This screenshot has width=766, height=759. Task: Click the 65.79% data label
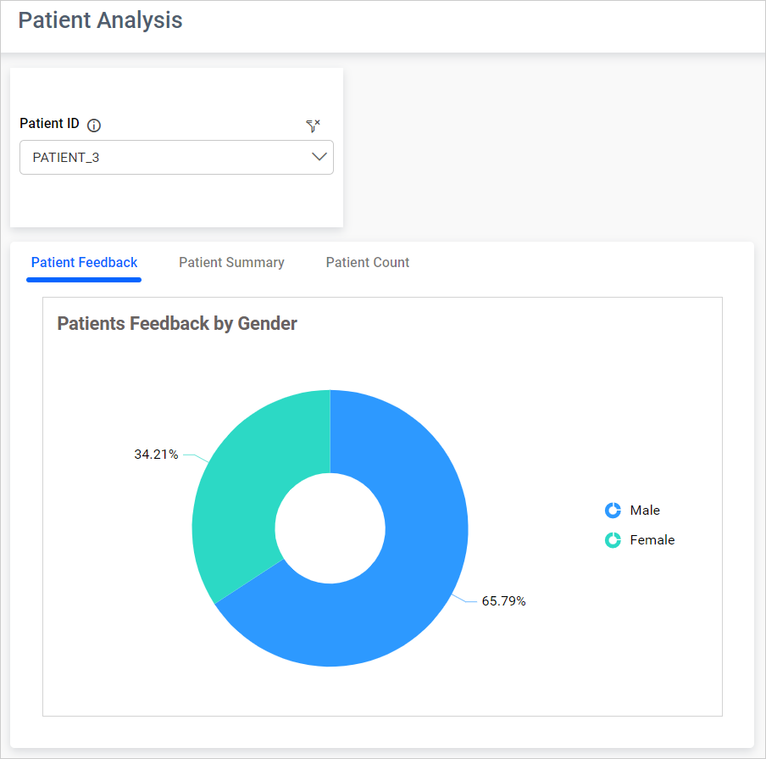coord(504,600)
